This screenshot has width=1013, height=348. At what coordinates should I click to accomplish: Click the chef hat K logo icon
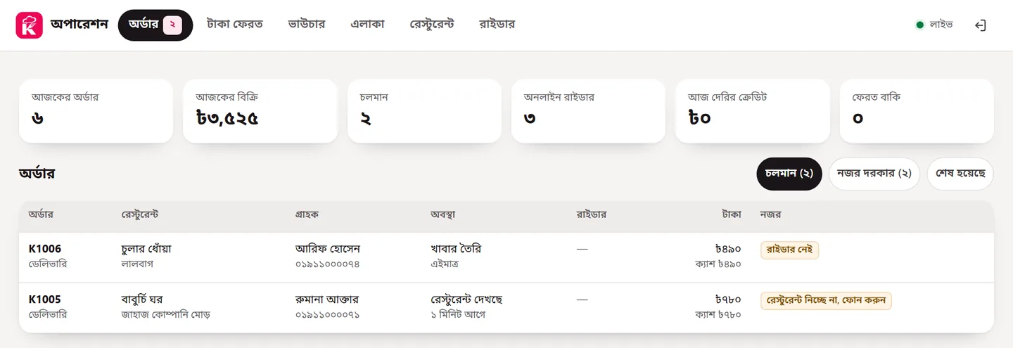click(x=29, y=25)
